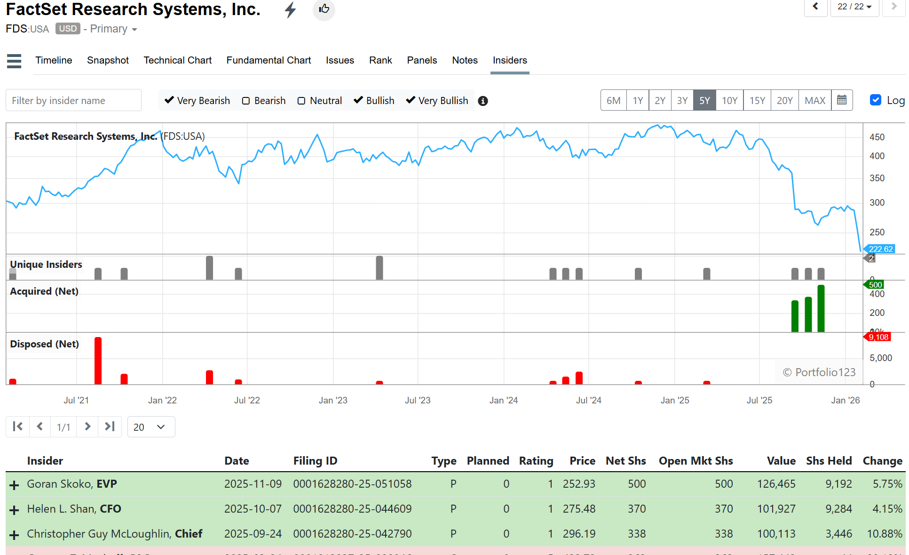The image size is (909, 555).
Task: Go to previous stock arrow
Action: 815,7
